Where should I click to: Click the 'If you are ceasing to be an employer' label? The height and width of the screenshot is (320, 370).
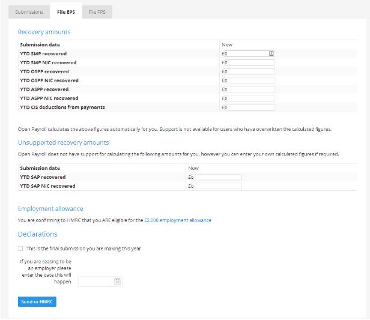click(x=46, y=271)
